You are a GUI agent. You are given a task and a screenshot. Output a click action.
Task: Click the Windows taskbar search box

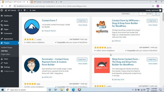26,90
